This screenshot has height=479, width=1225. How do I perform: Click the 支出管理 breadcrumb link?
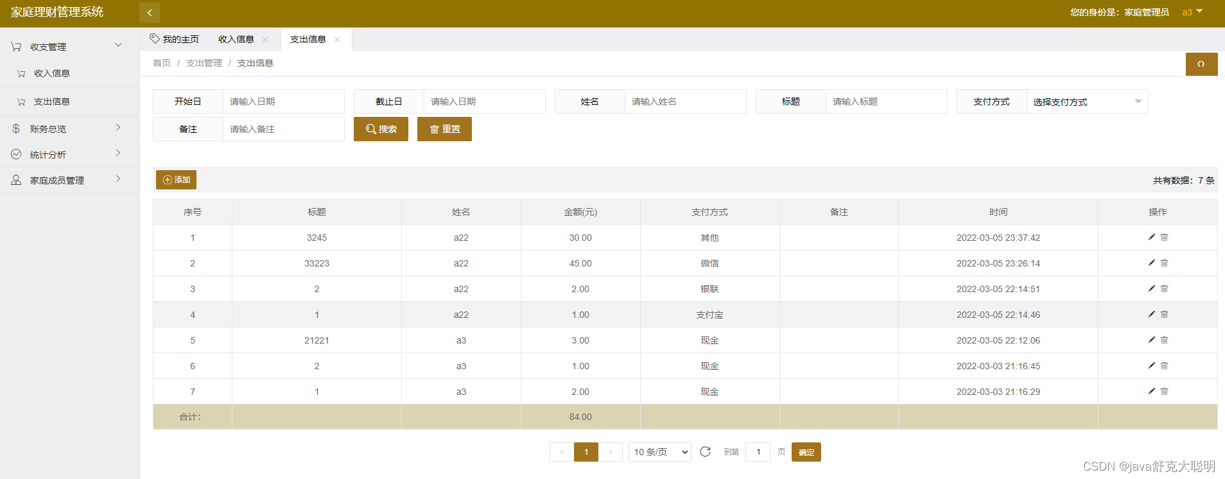204,63
